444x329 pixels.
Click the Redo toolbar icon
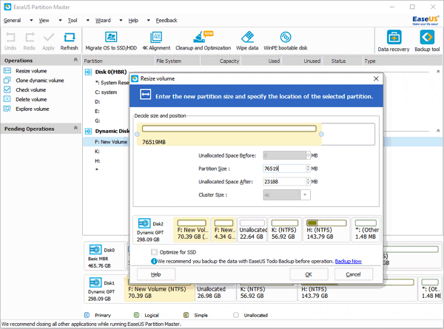pos(30,38)
